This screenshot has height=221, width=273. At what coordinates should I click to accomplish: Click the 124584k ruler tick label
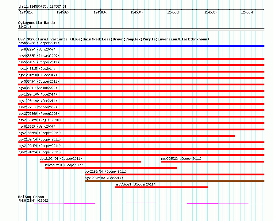tap(137, 12)
